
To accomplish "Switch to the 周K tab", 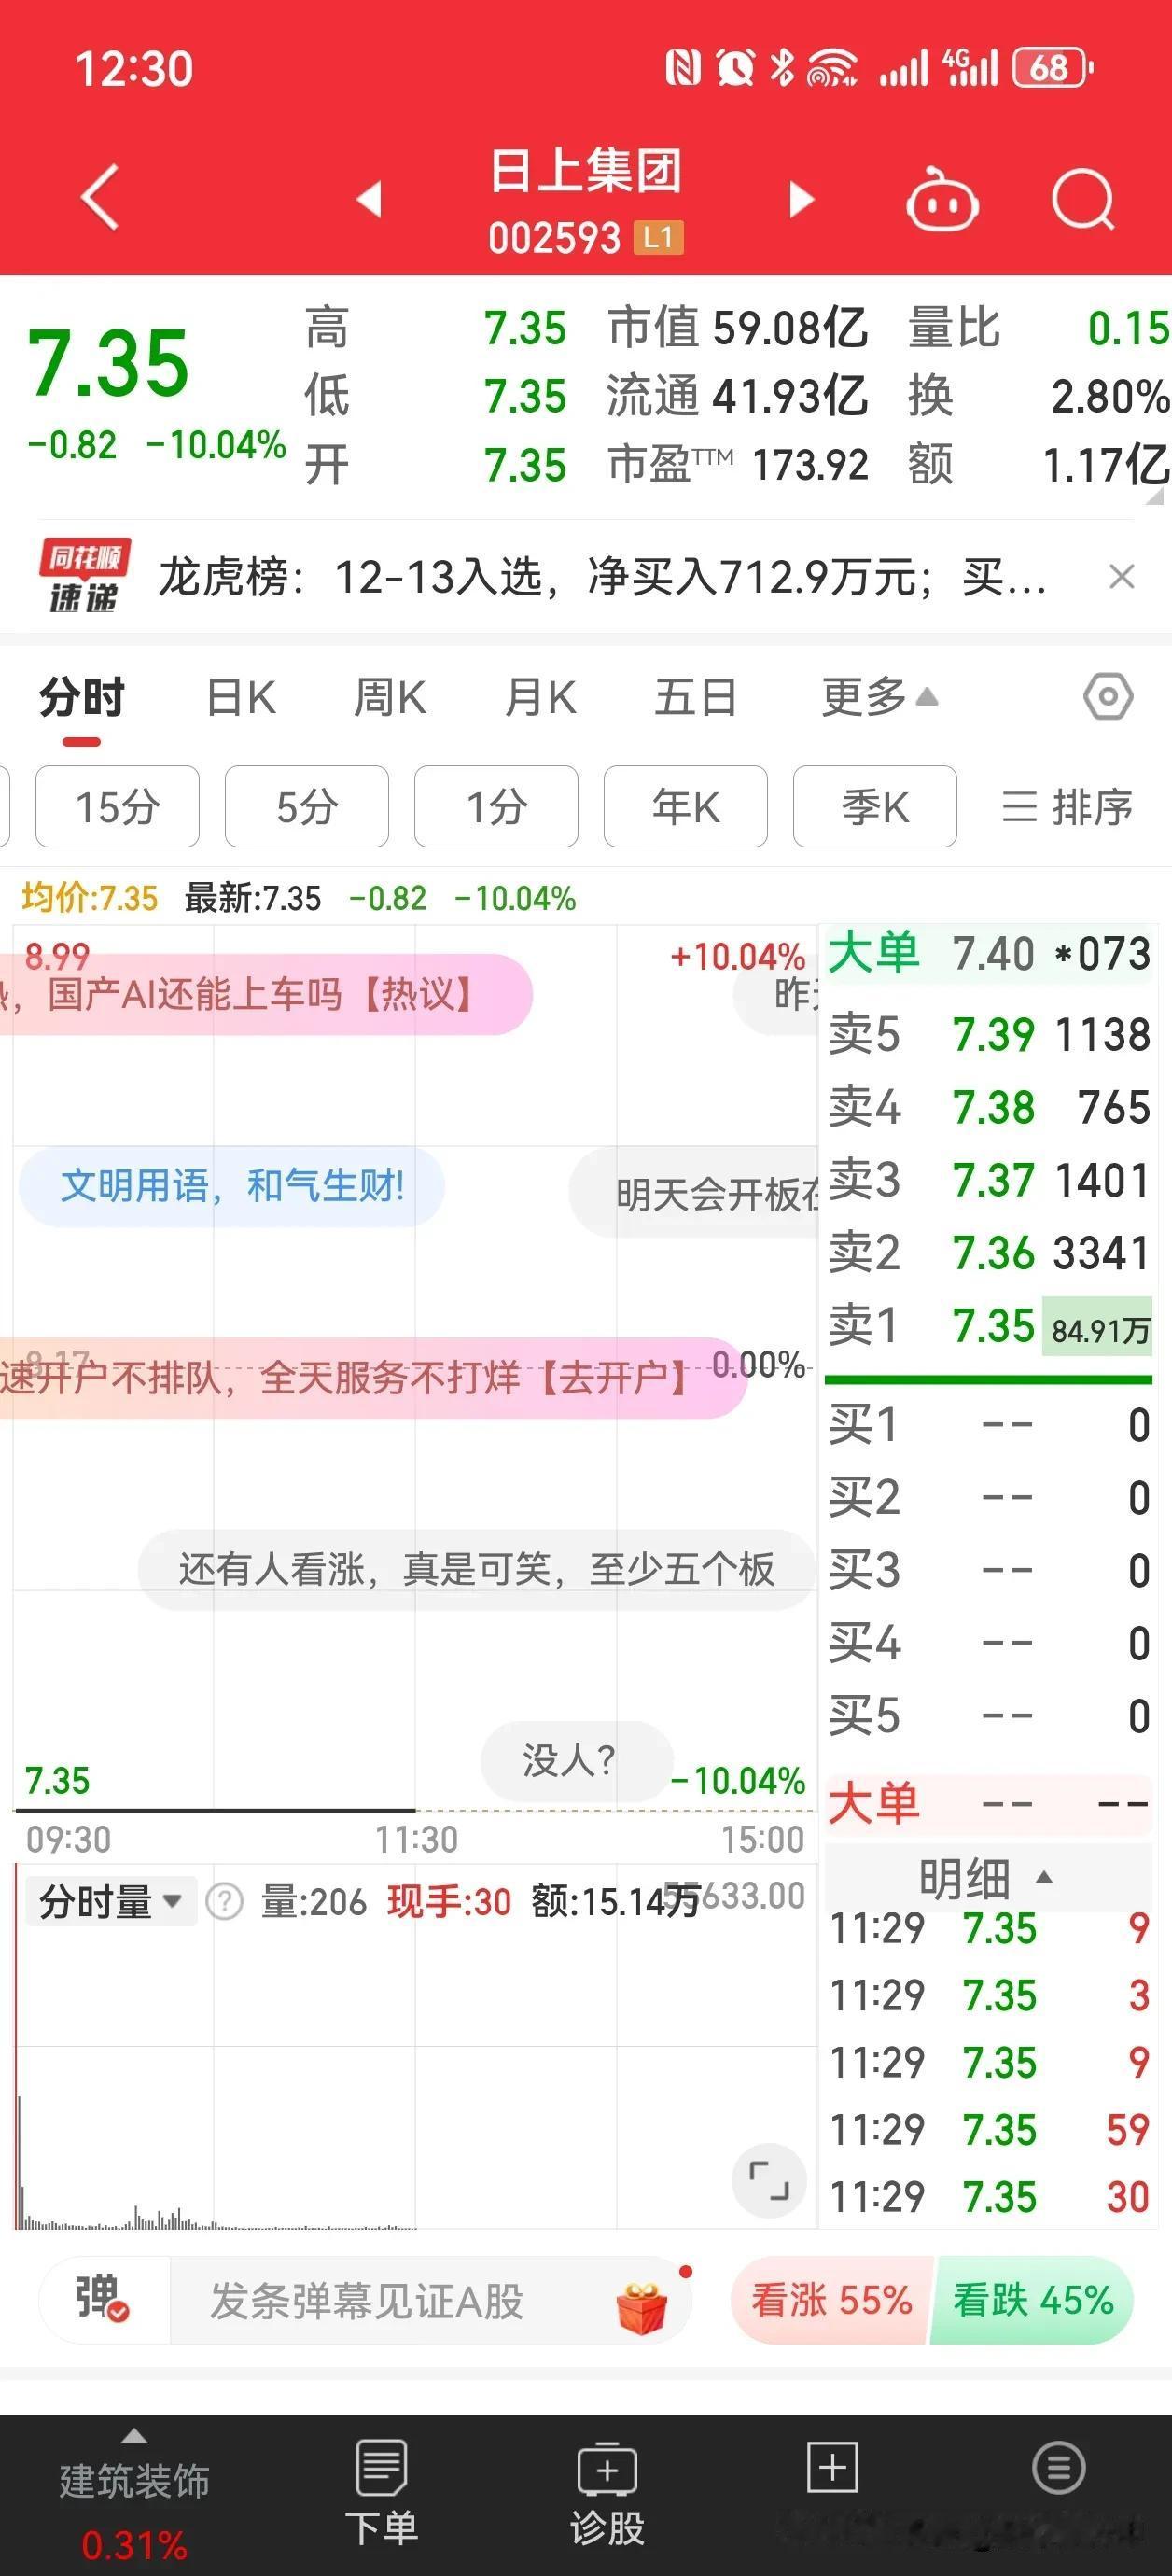I will click(x=390, y=698).
